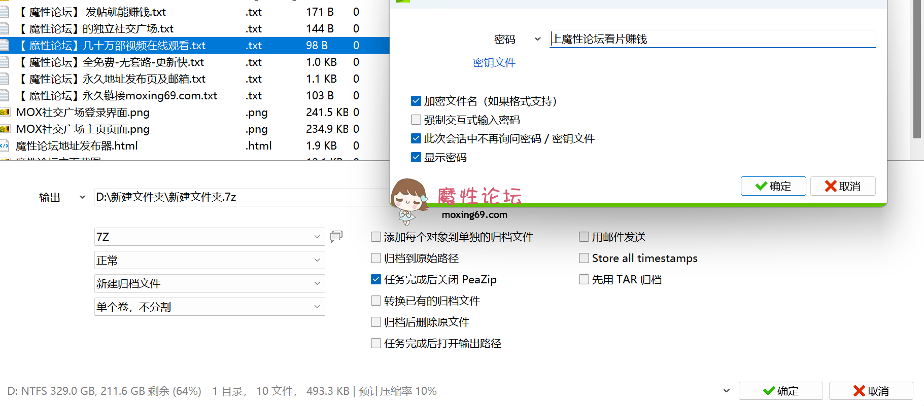Screen dimensions: 924x406
Task: Click the .html type cell
Action: click(x=259, y=145)
